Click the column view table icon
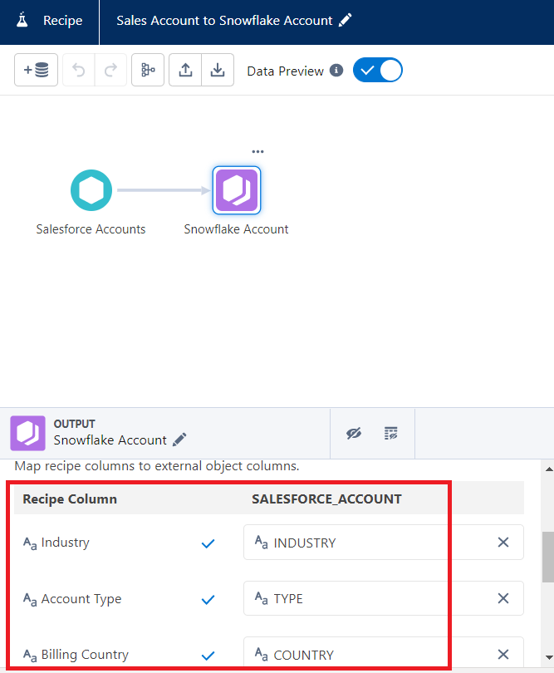The image size is (554, 673). (x=391, y=434)
